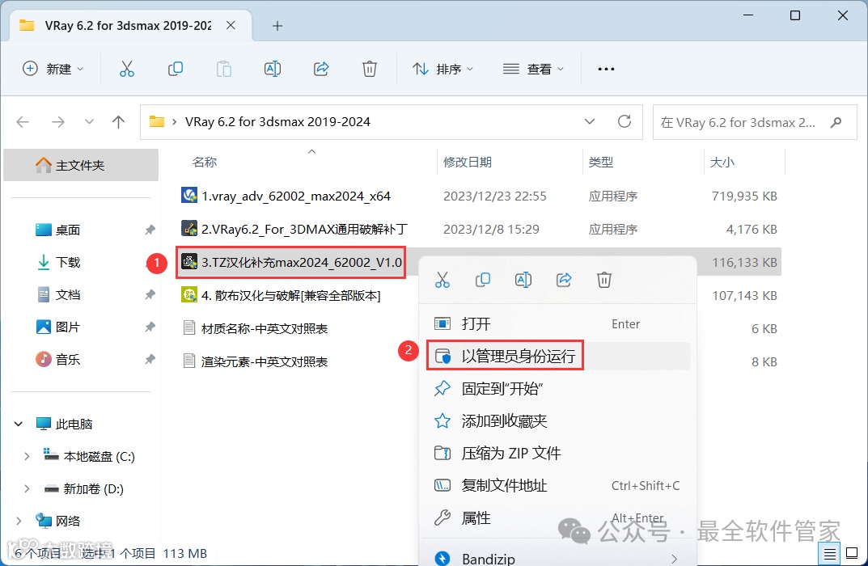Open recent locations dropdown arrow
Screen dimensions: 868x566
tap(88, 122)
